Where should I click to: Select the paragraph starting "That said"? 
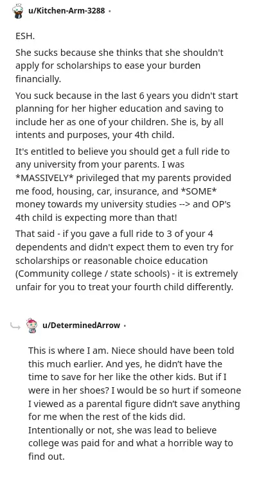click(127, 261)
